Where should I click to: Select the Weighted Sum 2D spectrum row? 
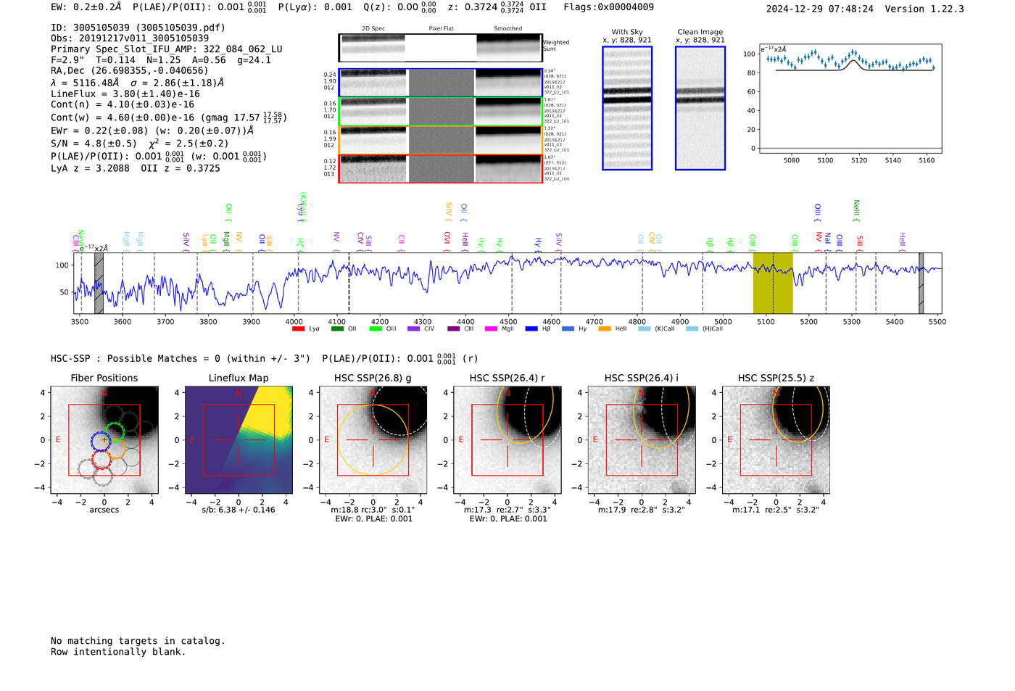[x=440, y=48]
